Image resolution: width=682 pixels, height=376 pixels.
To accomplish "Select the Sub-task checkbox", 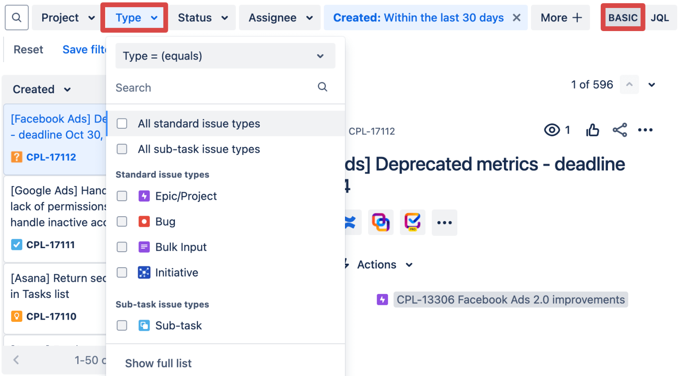I will (x=122, y=325).
